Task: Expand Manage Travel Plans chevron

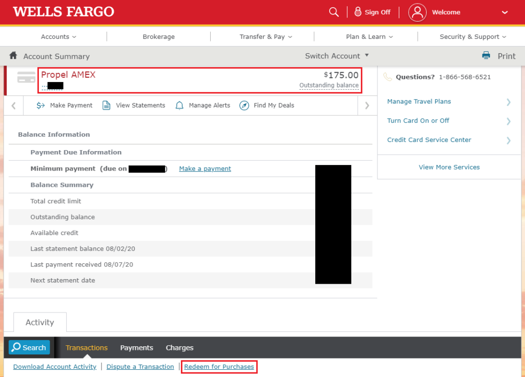Action: (x=508, y=102)
